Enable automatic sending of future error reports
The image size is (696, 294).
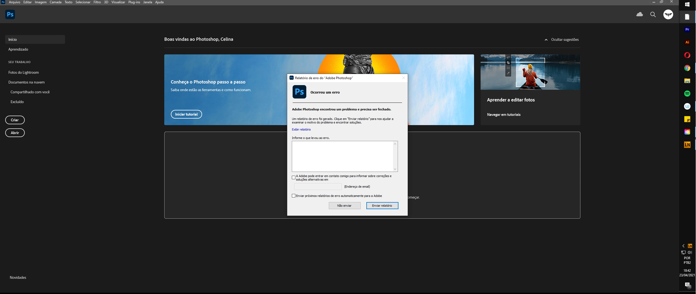[x=293, y=196]
